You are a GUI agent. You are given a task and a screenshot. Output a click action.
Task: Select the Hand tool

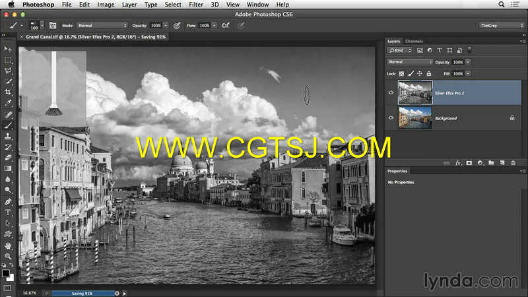coord(8,246)
